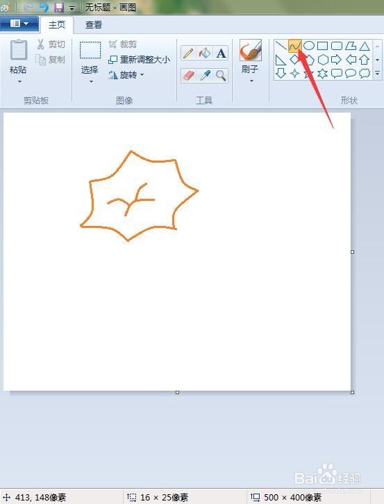Click the '500 × 400像素' canvas size readout
Image resolution: width=384 pixels, height=504 pixels.
pyautogui.click(x=292, y=497)
